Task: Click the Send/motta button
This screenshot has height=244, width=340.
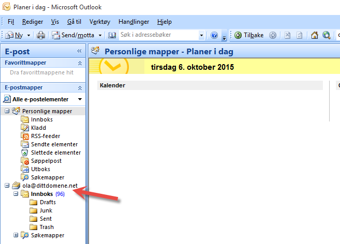Action: pos(73,35)
